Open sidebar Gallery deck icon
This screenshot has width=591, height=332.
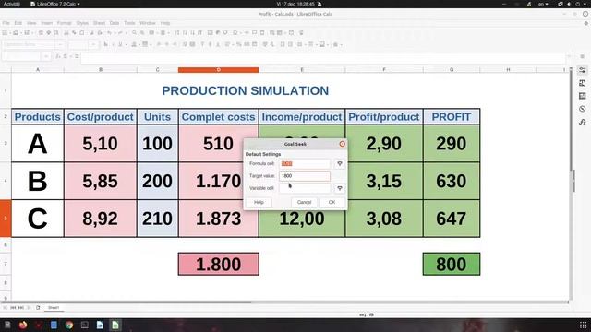[x=583, y=96]
